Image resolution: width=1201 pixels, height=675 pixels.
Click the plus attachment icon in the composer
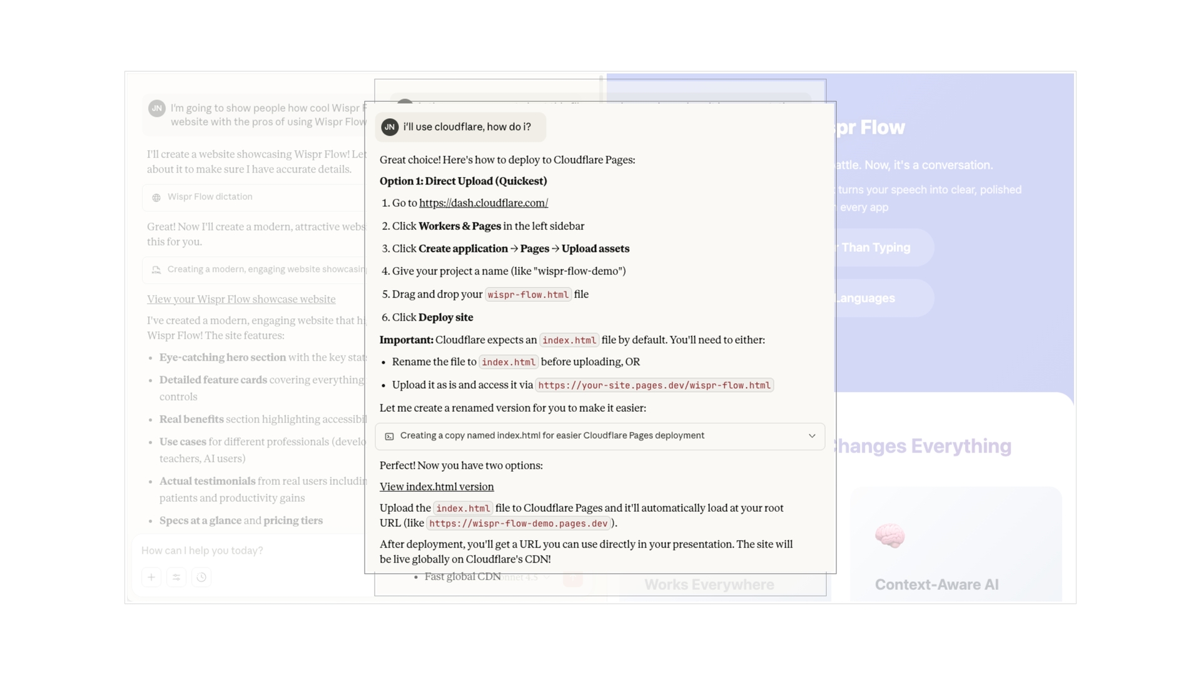pos(151,577)
